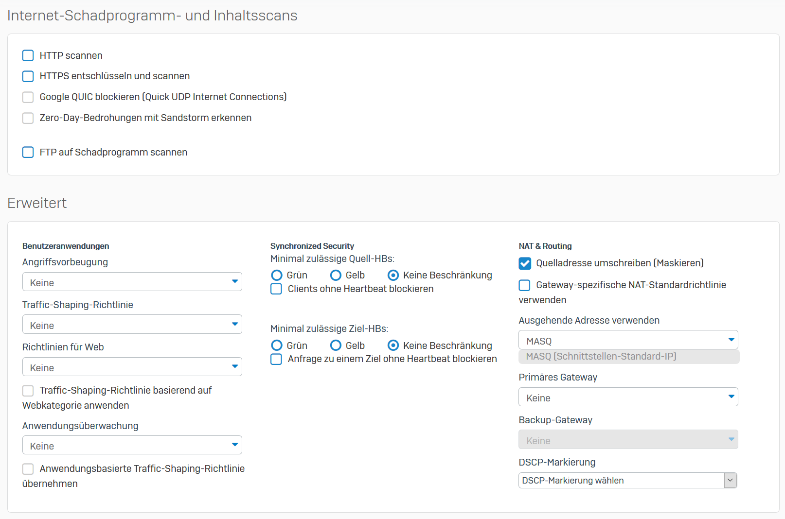The image size is (785, 519).
Task: Open the Ausgehende Adresse MASQ dropdown
Action: point(628,340)
